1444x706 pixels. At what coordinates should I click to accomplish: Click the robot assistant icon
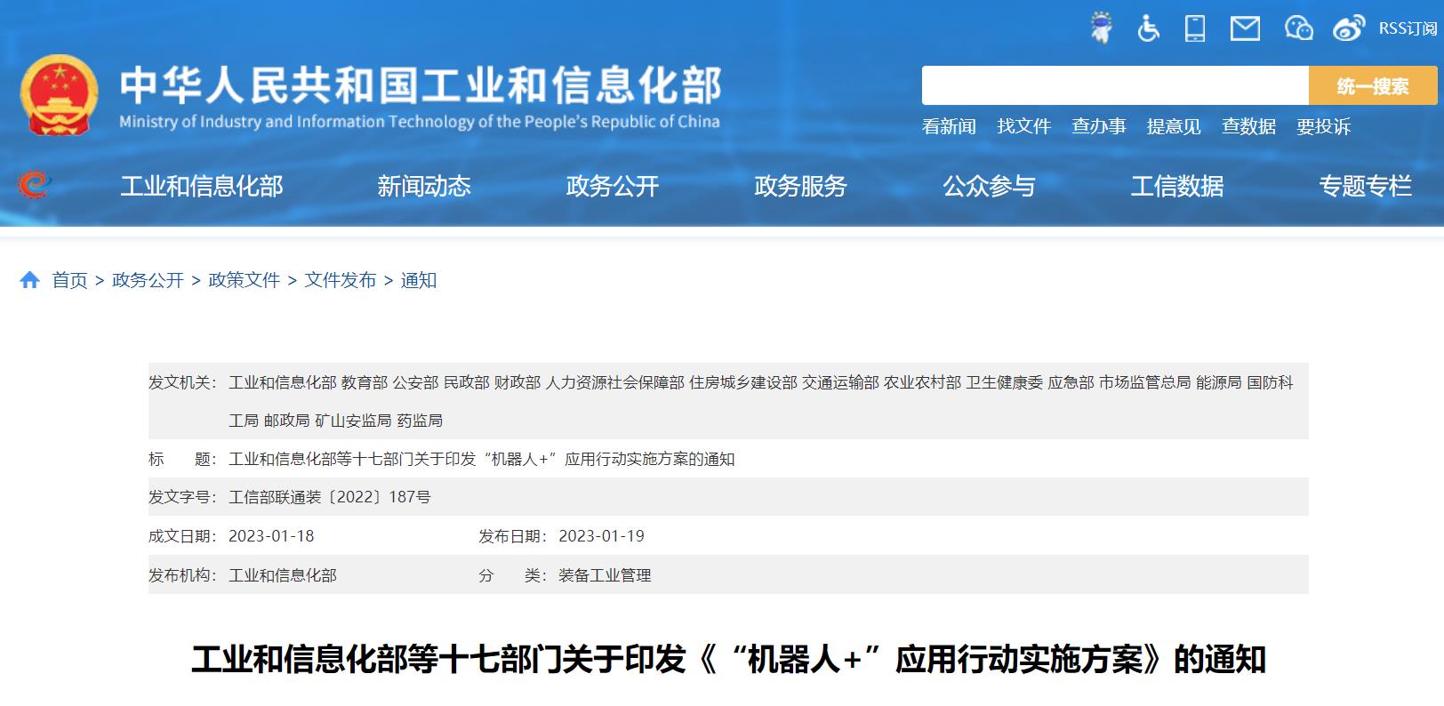coord(1102,28)
